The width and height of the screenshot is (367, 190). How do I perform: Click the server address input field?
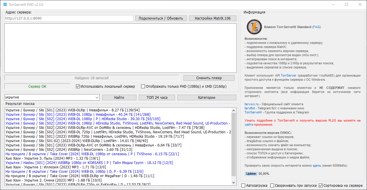pyautogui.click(x=69, y=18)
